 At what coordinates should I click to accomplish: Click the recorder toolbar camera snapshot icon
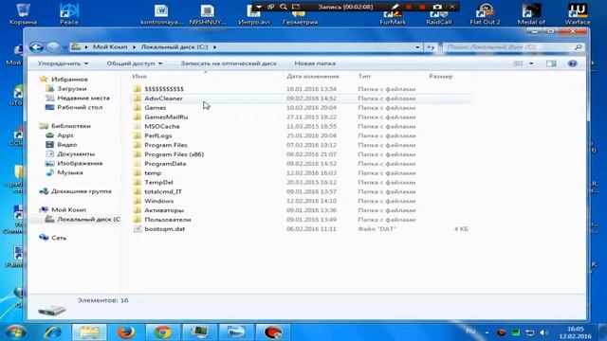click(437, 7)
